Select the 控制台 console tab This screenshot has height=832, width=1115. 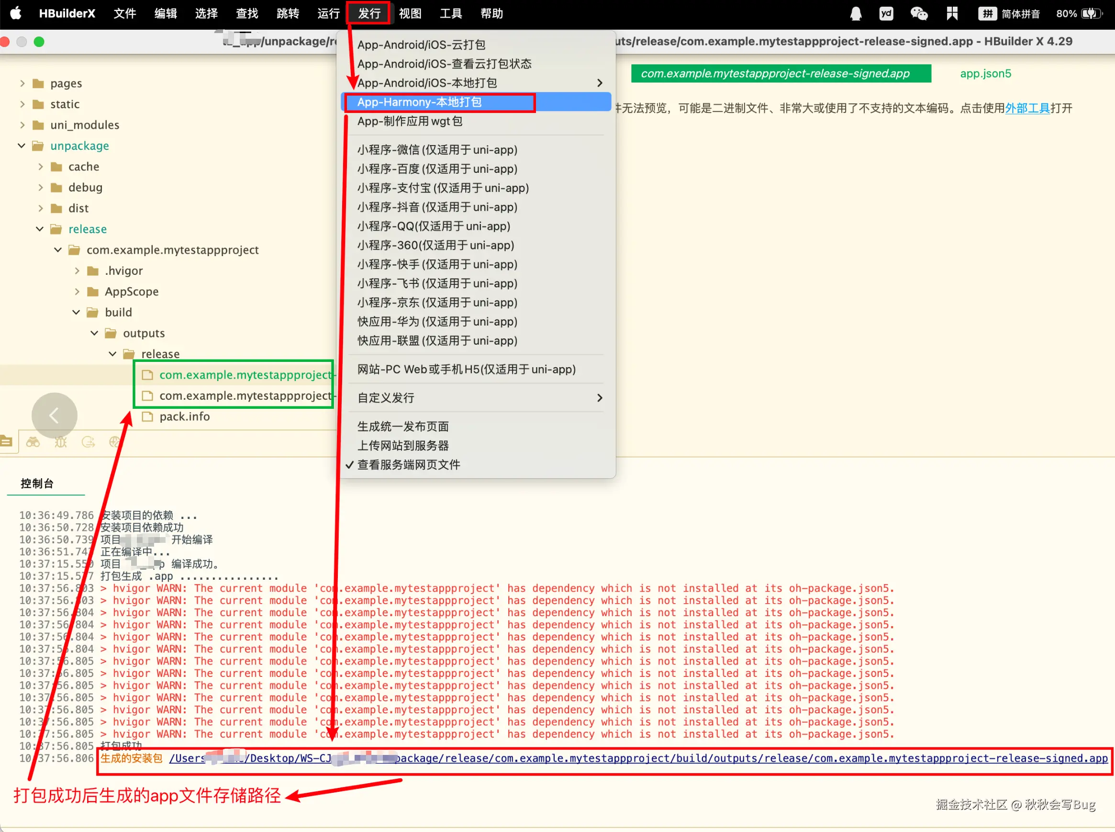click(x=37, y=483)
